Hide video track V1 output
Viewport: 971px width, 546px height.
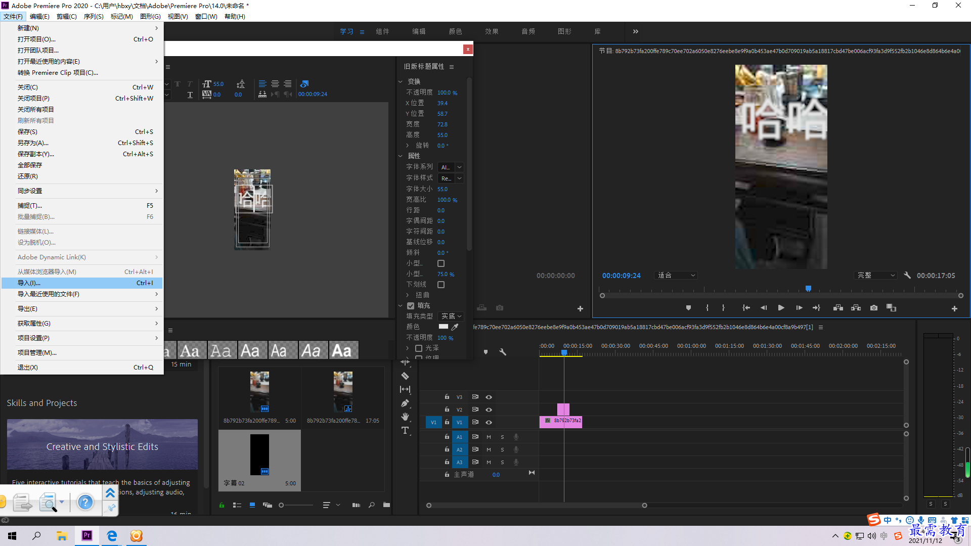coord(489,422)
